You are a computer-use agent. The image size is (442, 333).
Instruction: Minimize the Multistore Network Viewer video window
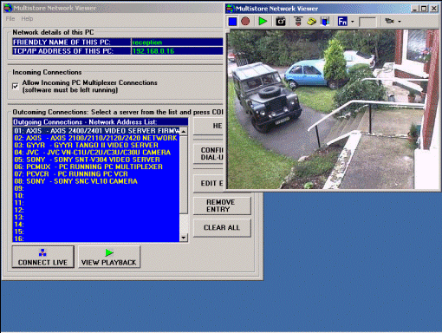pos(415,9)
